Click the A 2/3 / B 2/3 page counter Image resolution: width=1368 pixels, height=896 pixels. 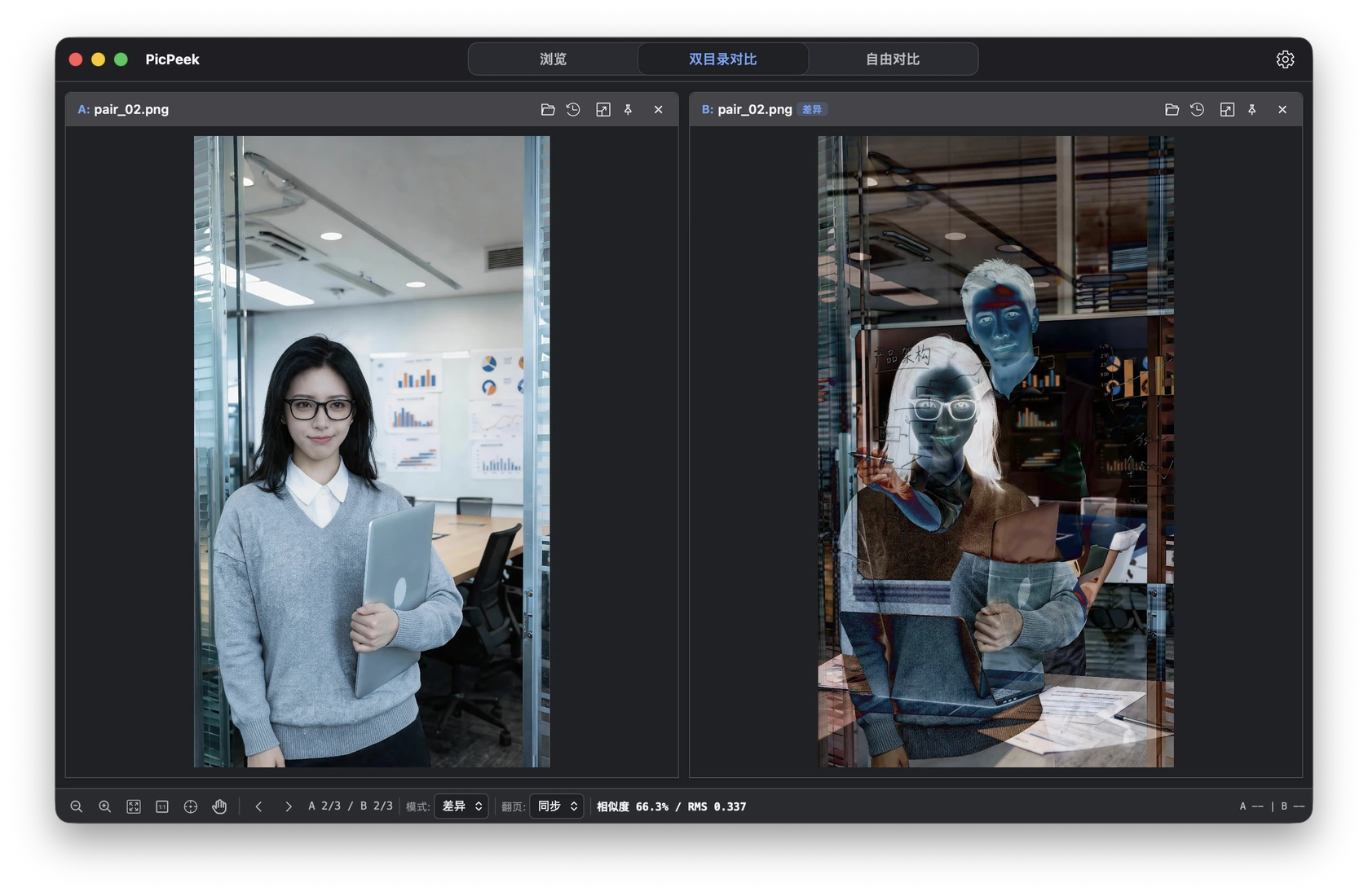point(351,806)
